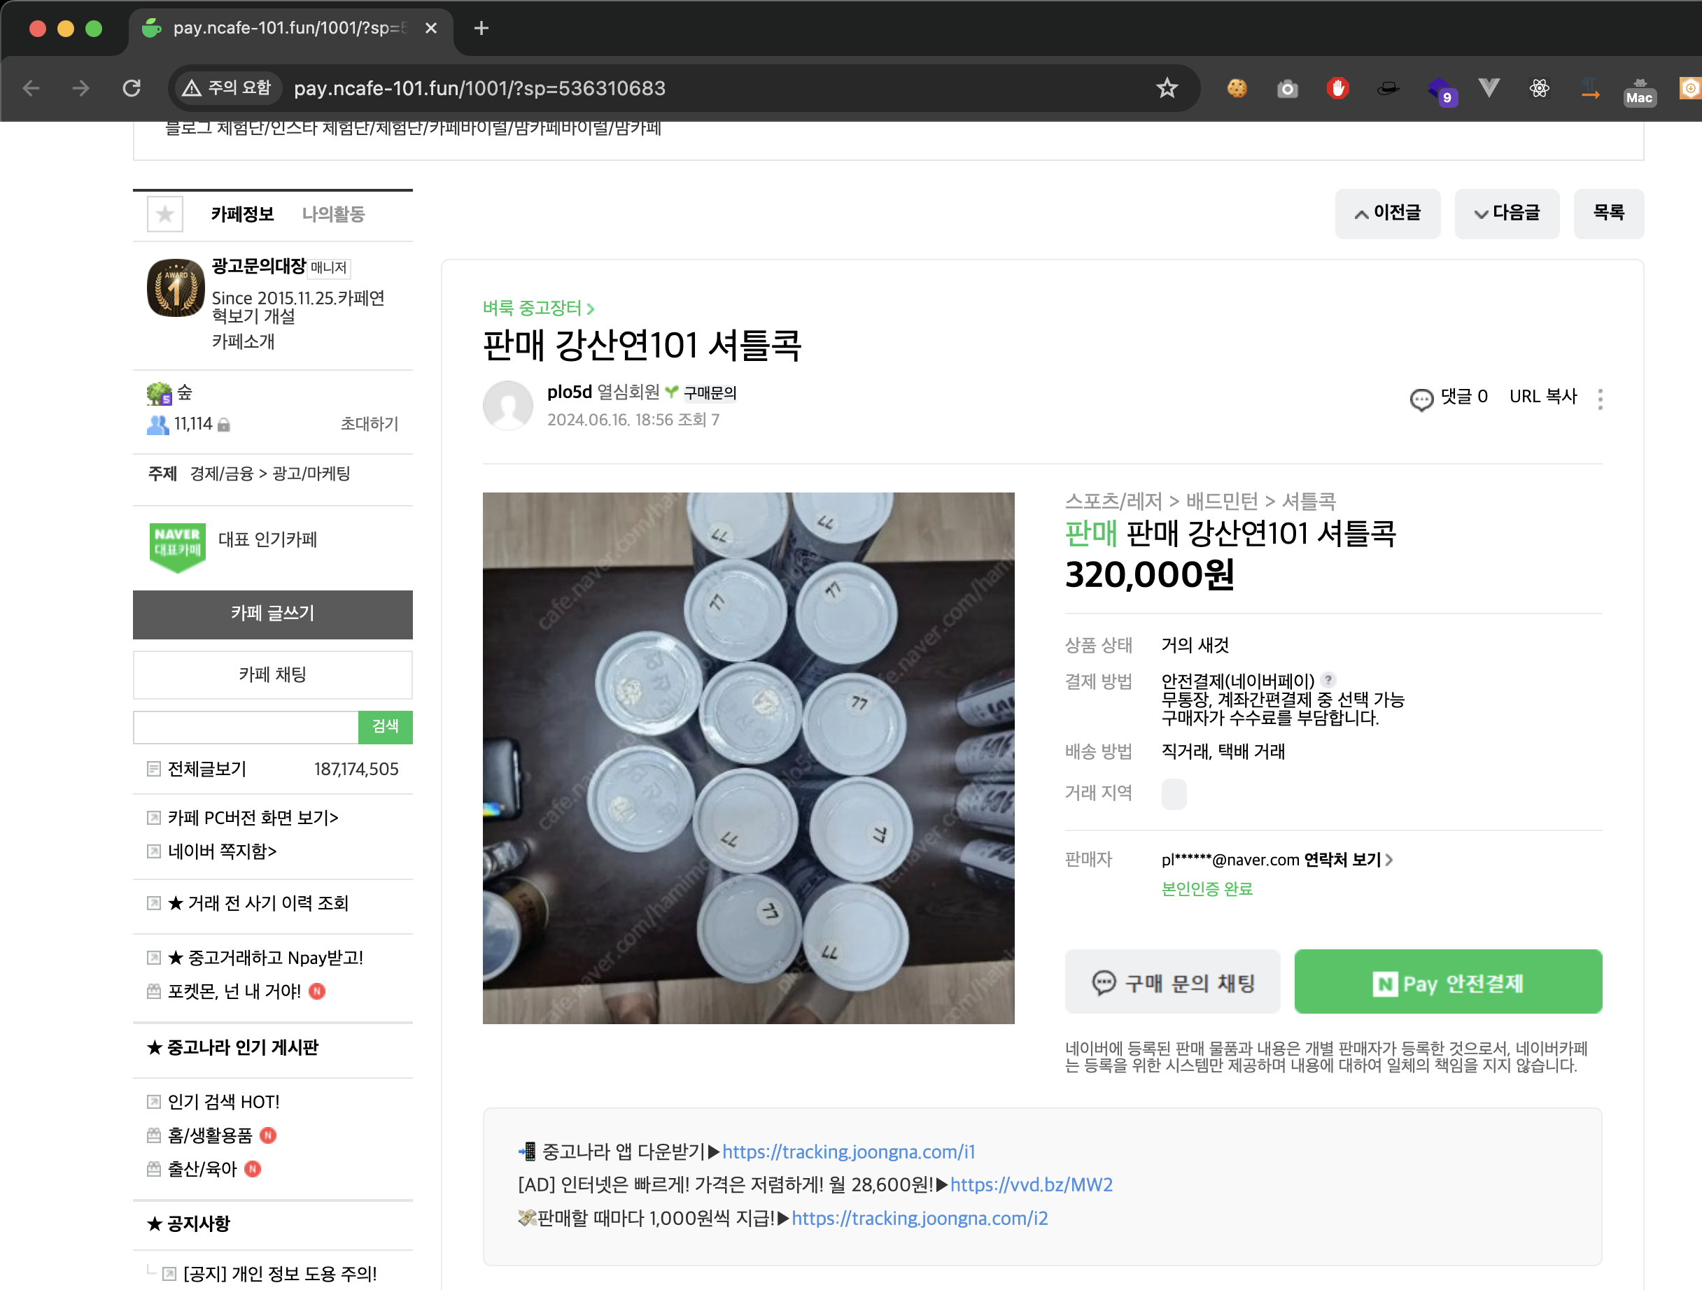This screenshot has width=1702, height=1290.
Task: Click the cafe search input field
Action: click(x=246, y=727)
